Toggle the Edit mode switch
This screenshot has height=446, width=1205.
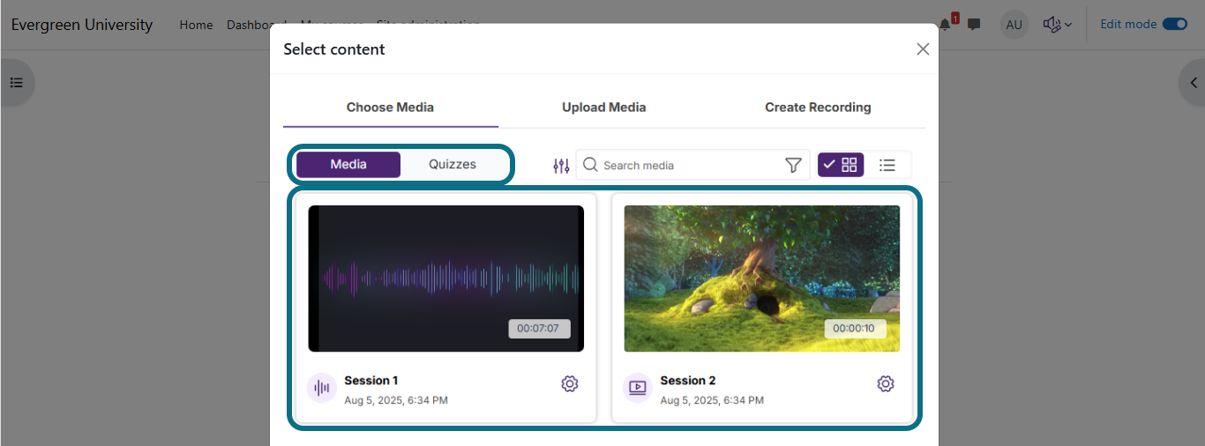click(1175, 24)
